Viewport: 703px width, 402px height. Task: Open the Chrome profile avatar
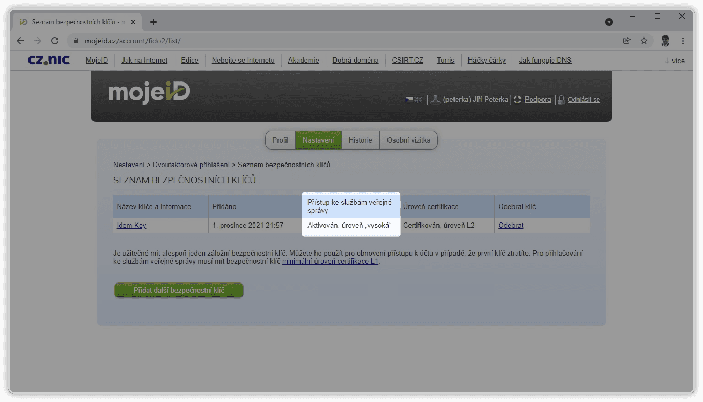pyautogui.click(x=665, y=41)
